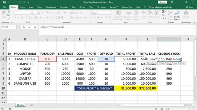Click Tell me what you want to do
This screenshot has height=110, width=197.
[x=160, y=7]
